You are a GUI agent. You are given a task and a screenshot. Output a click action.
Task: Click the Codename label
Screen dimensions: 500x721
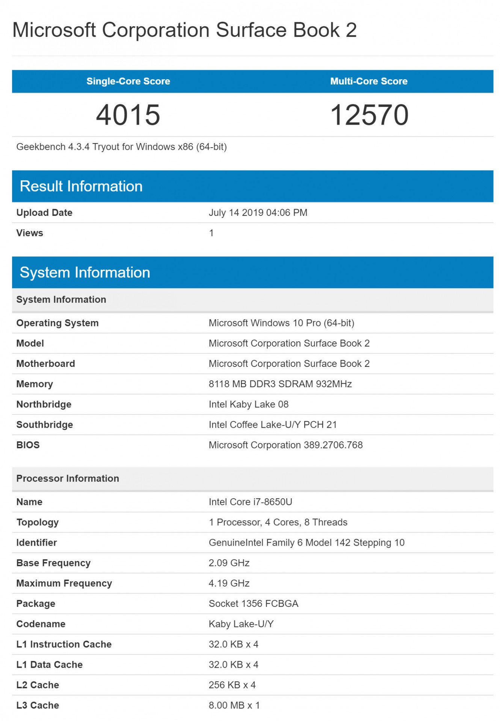click(x=41, y=624)
